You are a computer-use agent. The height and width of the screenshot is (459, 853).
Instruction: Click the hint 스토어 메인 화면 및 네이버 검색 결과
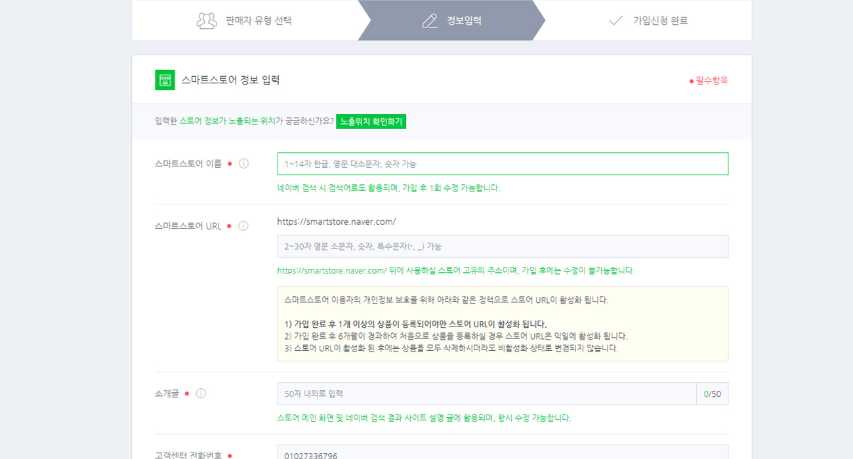pos(424,418)
